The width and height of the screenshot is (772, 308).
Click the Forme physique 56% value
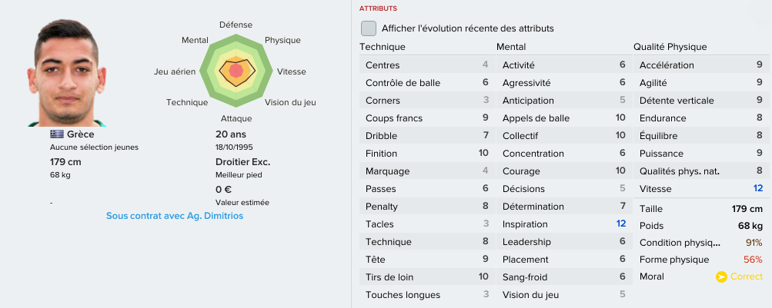[x=753, y=260]
